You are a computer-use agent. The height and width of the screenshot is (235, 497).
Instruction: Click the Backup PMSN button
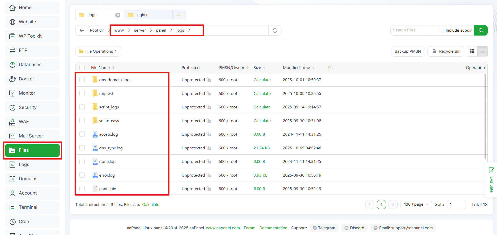408,51
